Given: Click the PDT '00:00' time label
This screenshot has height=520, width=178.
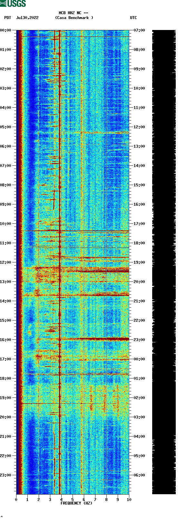Looking at the screenshot, I should [5, 30].
